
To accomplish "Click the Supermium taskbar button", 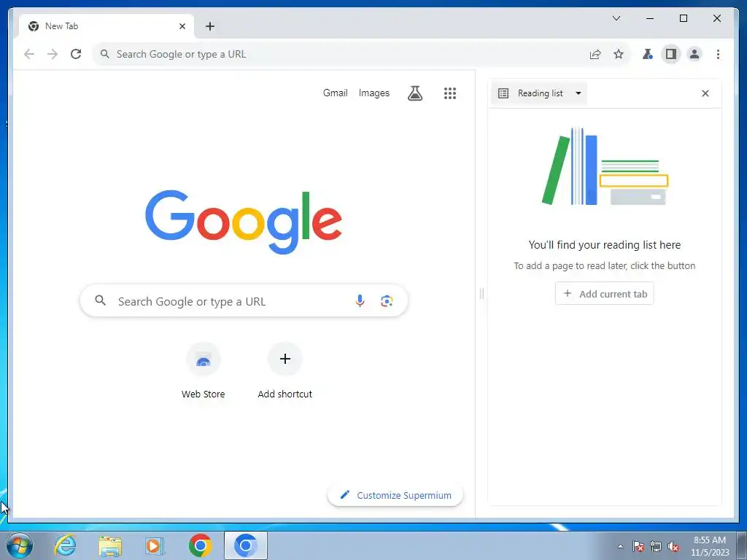I will point(246,545).
